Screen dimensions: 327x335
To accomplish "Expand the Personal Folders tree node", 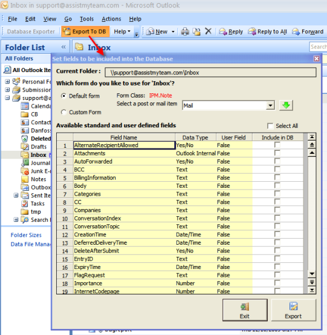I will pos(7,82).
